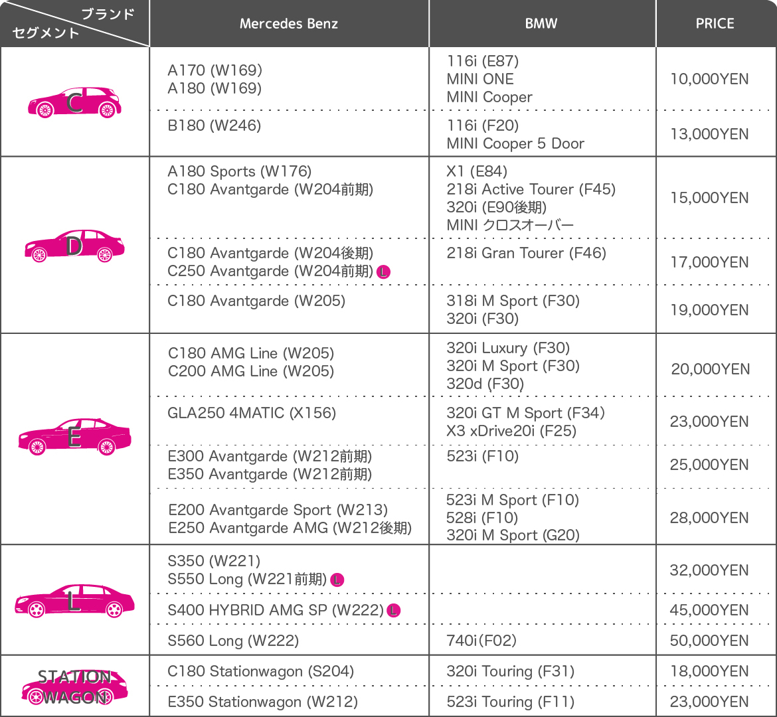Click the Mercedes Benz column header
777x717 pixels.
pyautogui.click(x=289, y=23)
